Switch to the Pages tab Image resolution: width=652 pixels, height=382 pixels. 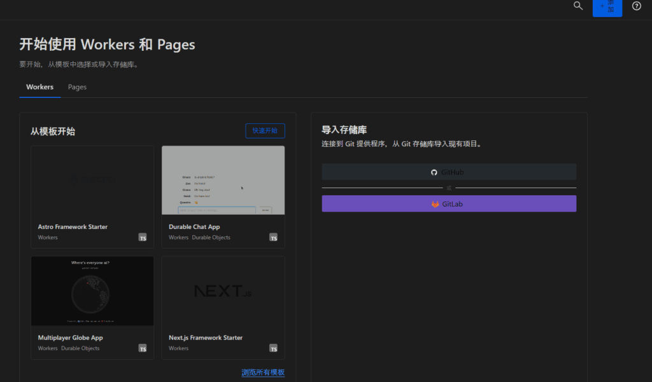click(77, 87)
